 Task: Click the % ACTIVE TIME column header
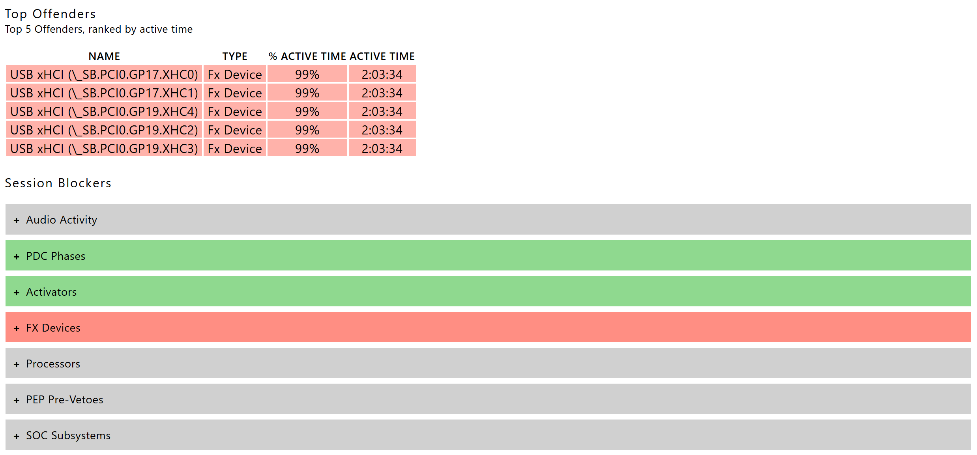(307, 56)
